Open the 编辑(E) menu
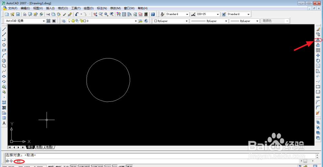 click(x=25, y=8)
